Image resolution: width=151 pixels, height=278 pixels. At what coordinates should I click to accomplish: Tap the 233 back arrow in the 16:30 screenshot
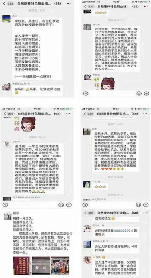[x=89, y=6]
